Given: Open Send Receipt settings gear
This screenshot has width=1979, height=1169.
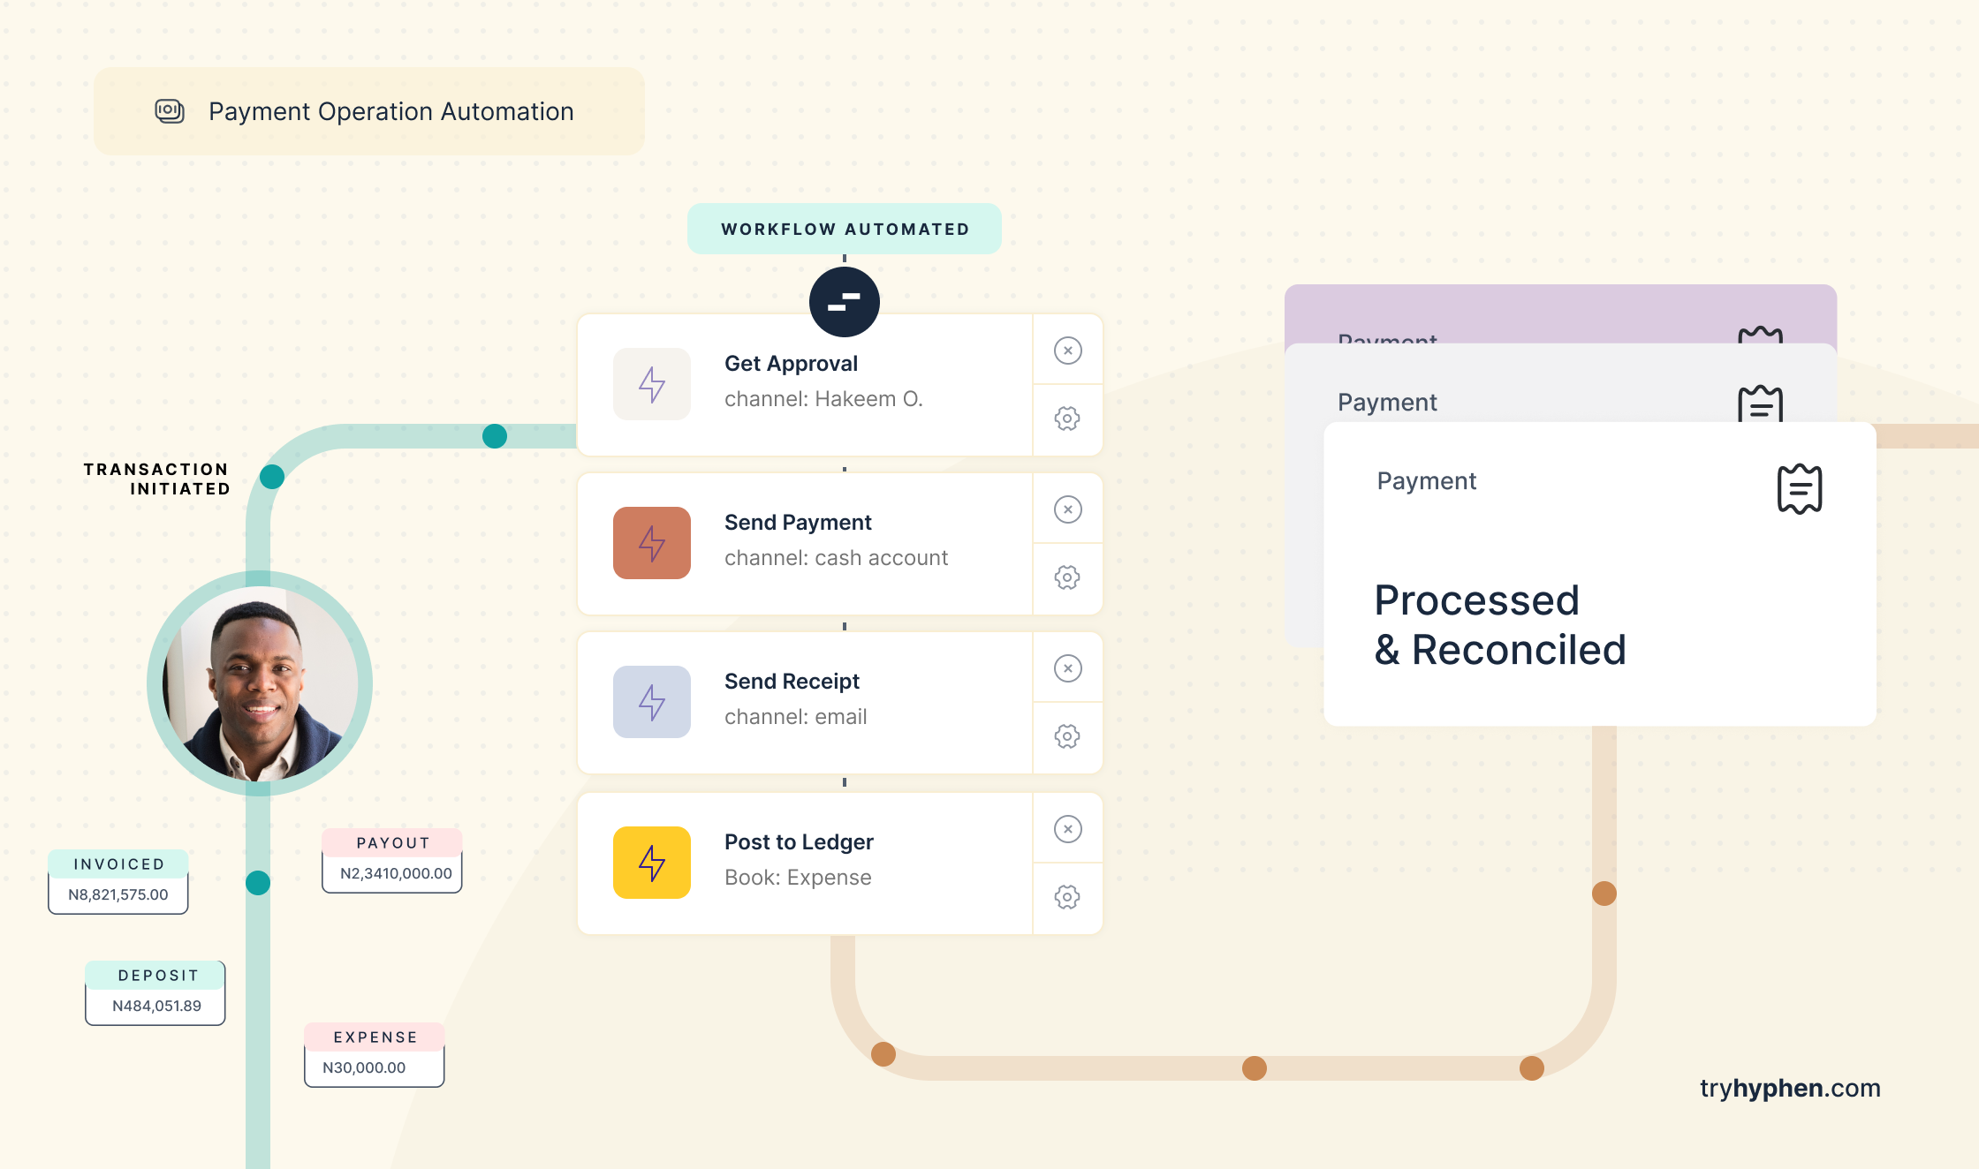Looking at the screenshot, I should [1067, 736].
